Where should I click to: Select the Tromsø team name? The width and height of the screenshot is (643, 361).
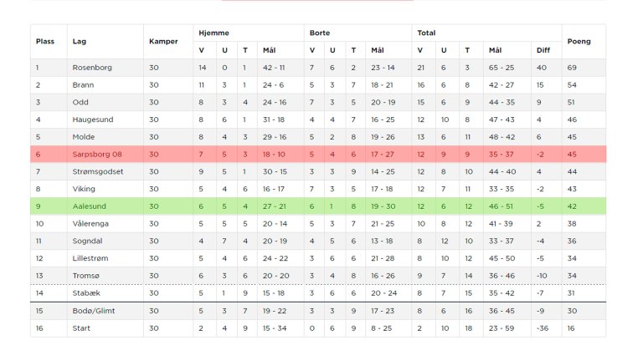(x=85, y=276)
